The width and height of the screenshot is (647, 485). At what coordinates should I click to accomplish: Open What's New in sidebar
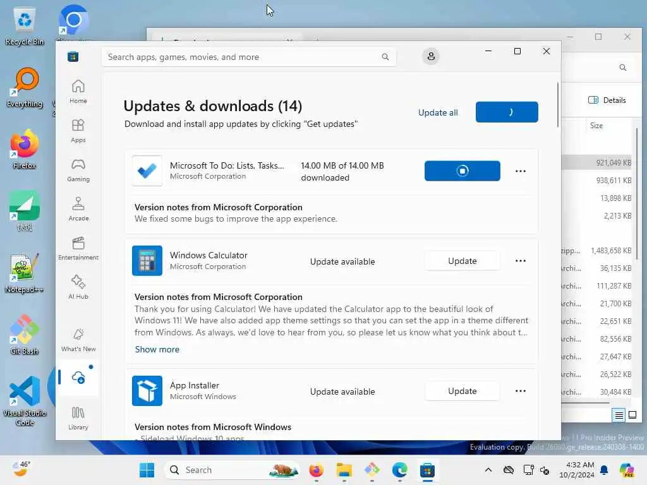(78, 340)
